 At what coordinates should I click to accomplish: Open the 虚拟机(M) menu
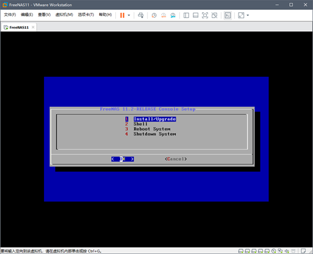point(64,15)
